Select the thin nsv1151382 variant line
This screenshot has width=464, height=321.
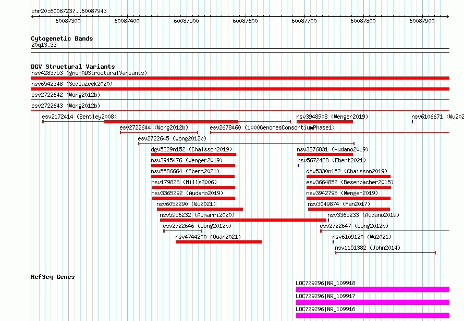[x=386, y=253]
